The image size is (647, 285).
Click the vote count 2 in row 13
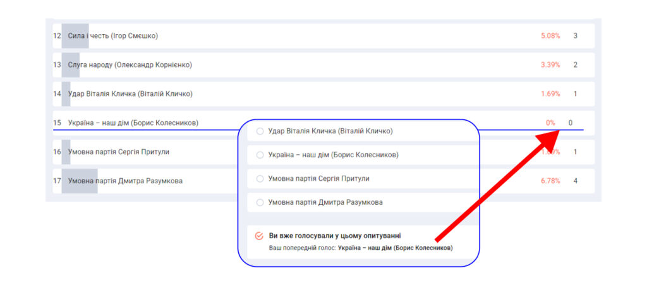point(575,64)
